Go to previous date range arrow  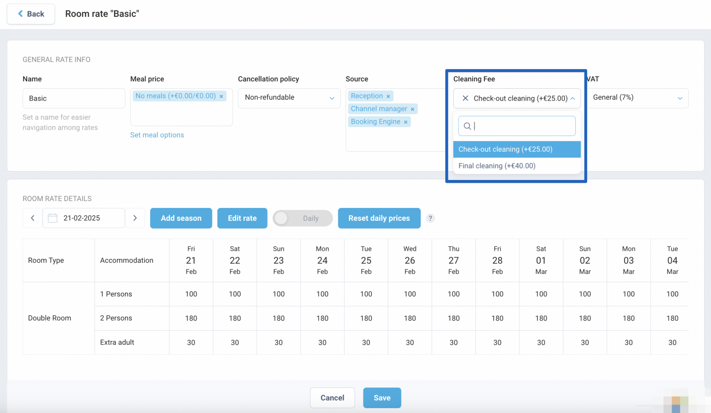[33, 218]
